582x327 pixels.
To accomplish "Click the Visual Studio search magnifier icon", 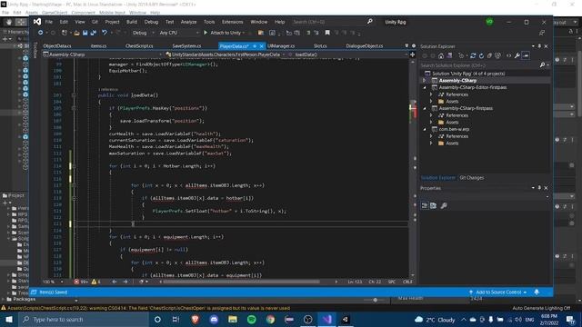I will [370, 22].
